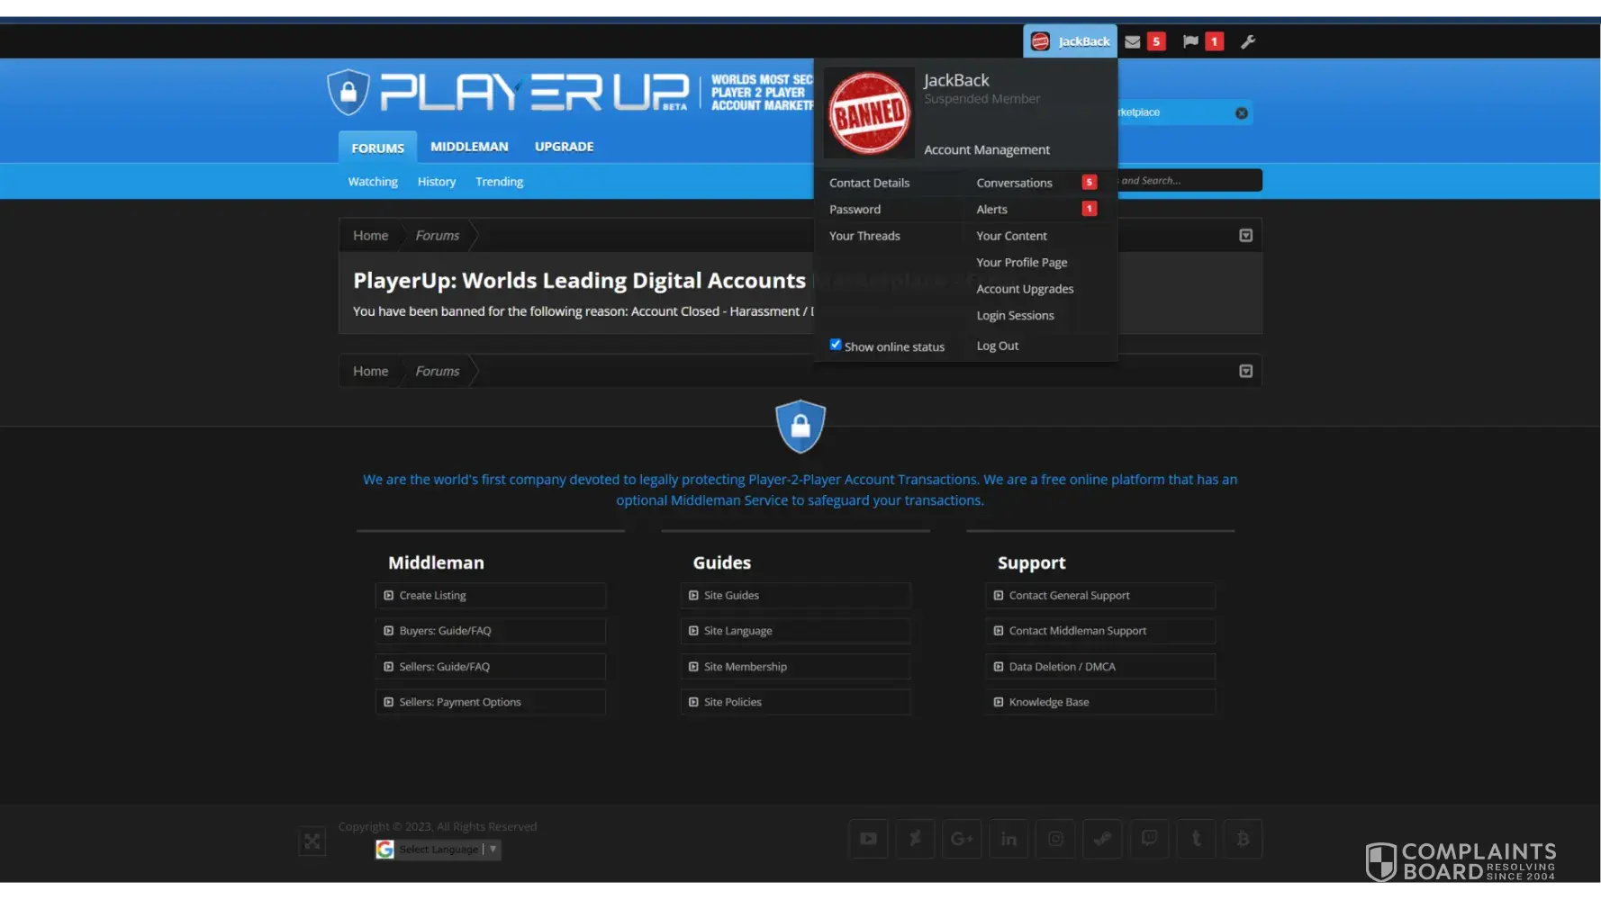The width and height of the screenshot is (1601, 900).
Task: Click the arrow icon beside Site Policies
Action: 693,702
